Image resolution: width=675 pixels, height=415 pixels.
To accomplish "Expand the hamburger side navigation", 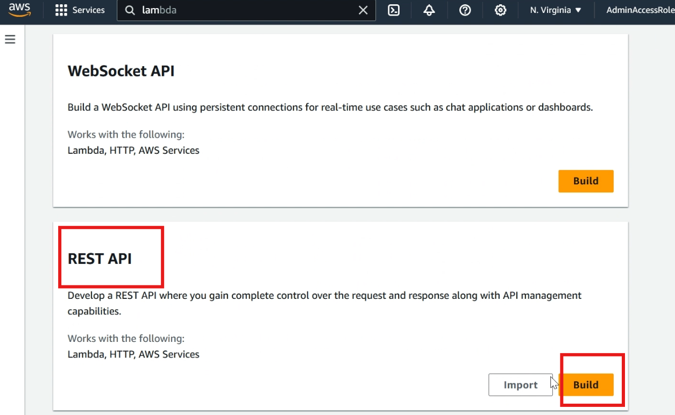I will click(x=10, y=39).
